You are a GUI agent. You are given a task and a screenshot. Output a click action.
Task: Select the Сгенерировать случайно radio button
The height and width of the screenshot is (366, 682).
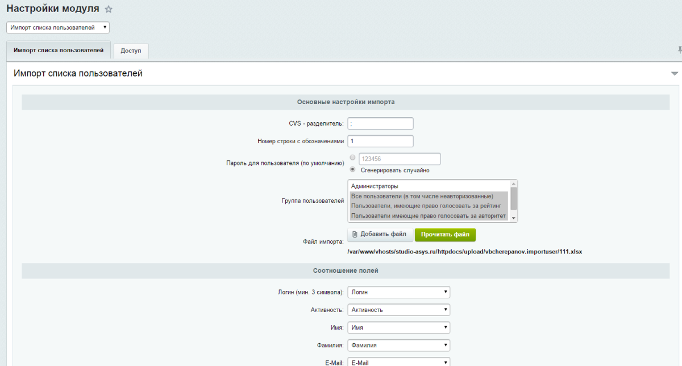point(352,169)
